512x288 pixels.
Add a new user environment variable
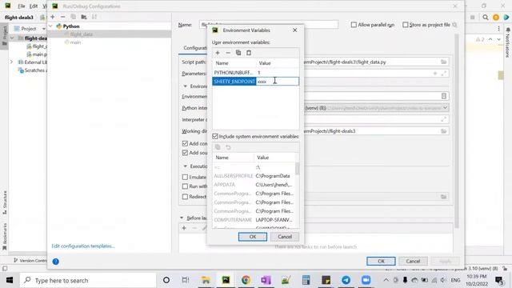[218, 53]
